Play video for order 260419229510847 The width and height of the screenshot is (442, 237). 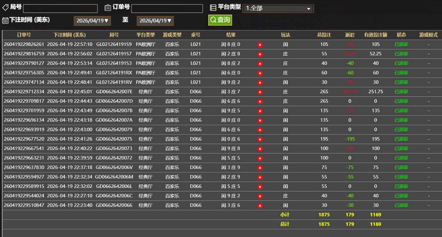click(260, 206)
